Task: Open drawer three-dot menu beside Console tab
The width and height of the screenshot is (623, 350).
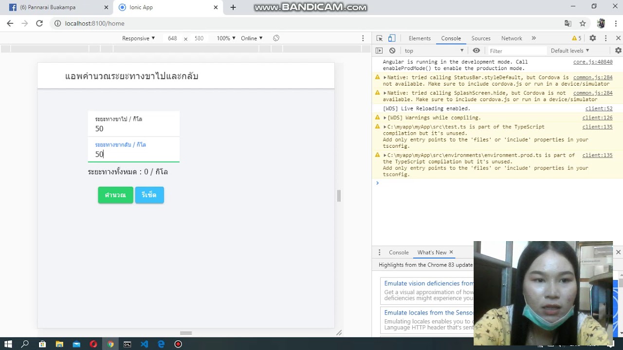Action: (x=380, y=252)
